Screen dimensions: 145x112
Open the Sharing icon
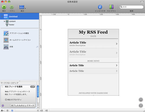[6, 47]
